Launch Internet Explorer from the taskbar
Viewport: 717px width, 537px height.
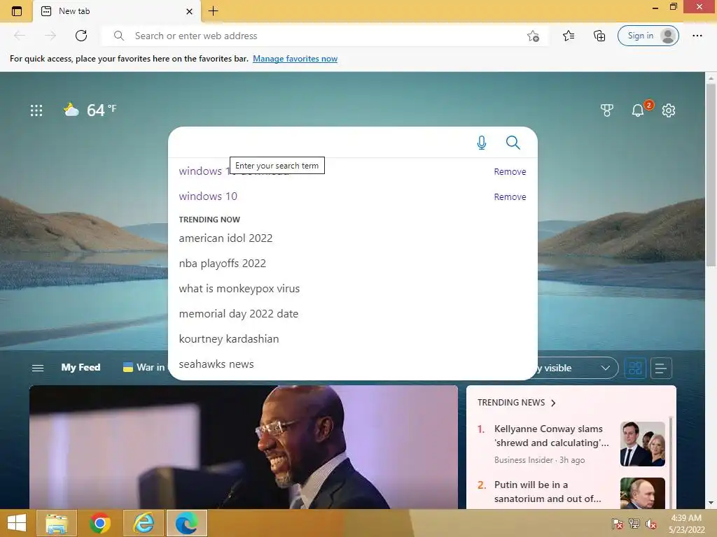[x=143, y=523]
